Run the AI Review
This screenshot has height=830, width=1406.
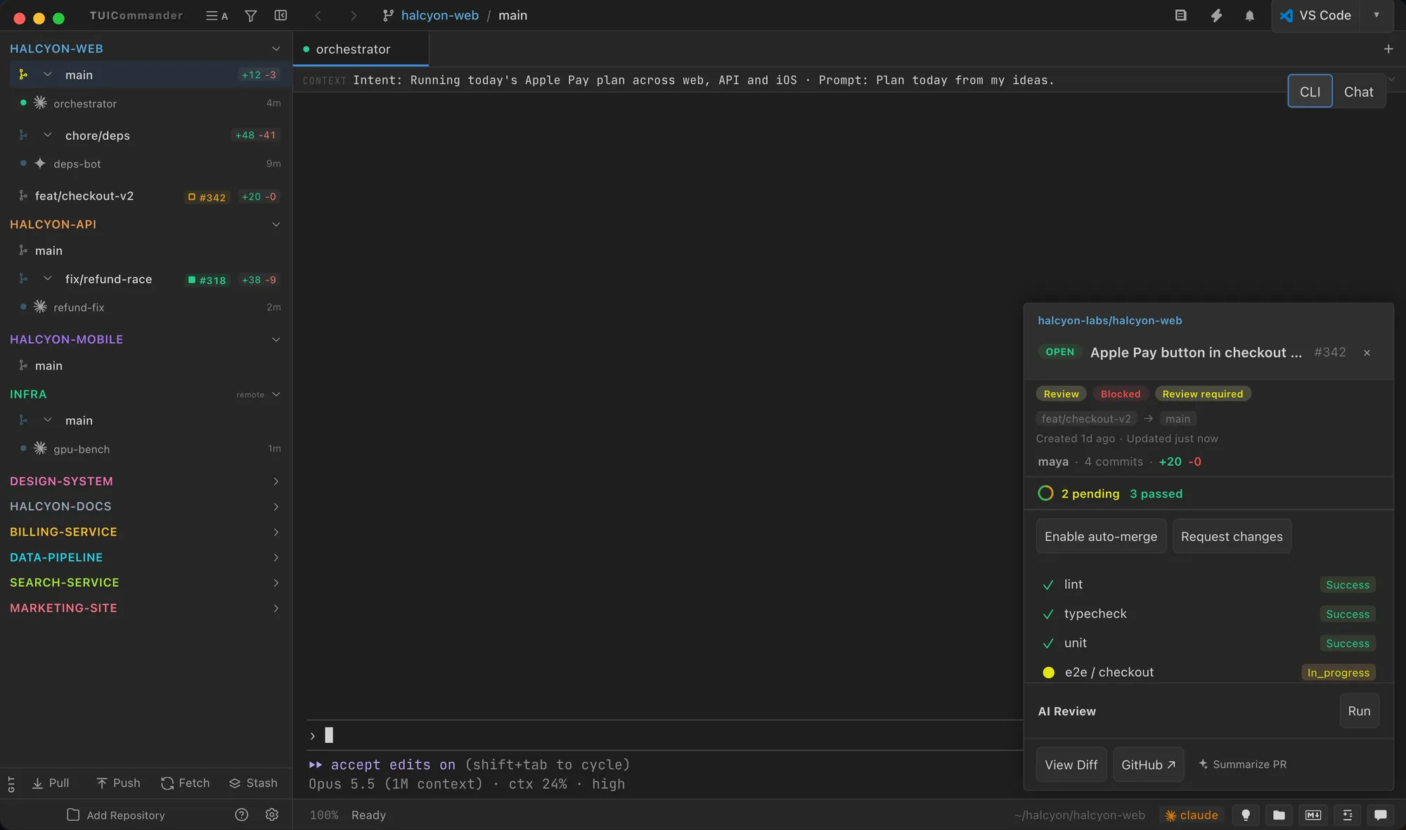1359,711
